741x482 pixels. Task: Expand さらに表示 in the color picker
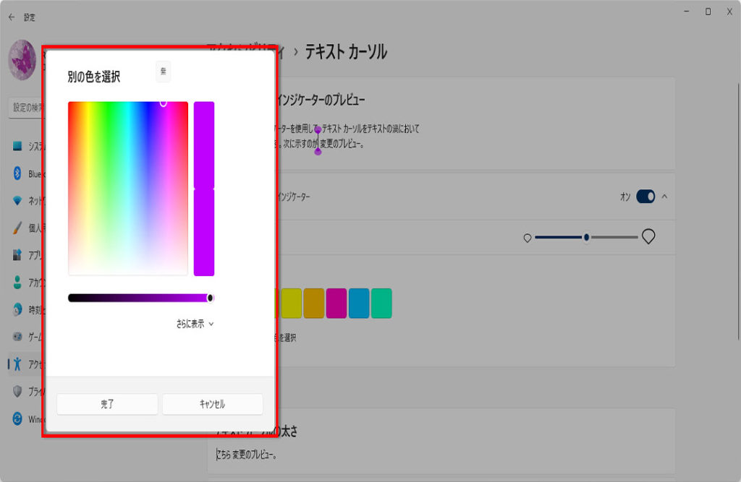click(195, 324)
